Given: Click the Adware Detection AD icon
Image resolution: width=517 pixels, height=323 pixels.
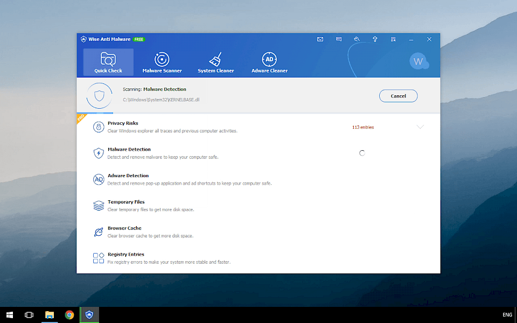Looking at the screenshot, I should click(99, 179).
